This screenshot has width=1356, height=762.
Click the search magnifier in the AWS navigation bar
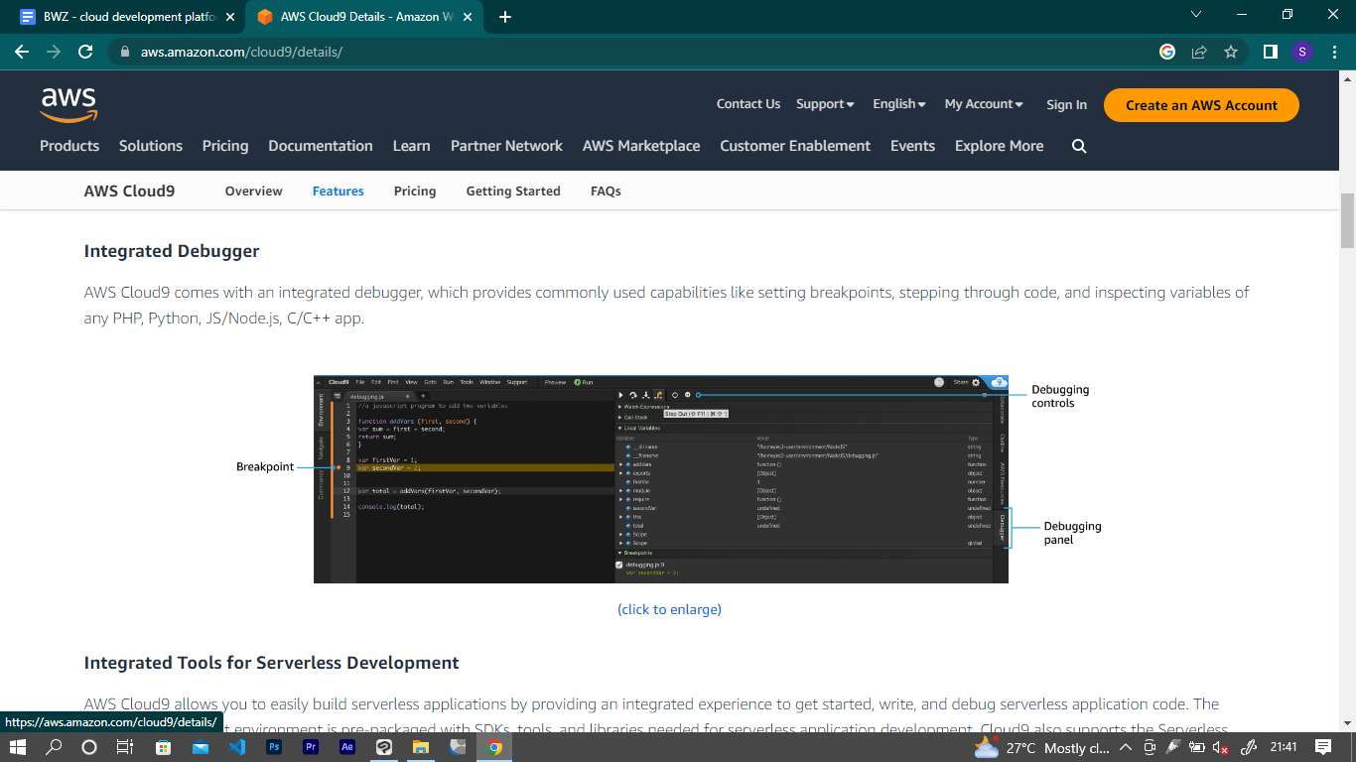point(1078,146)
